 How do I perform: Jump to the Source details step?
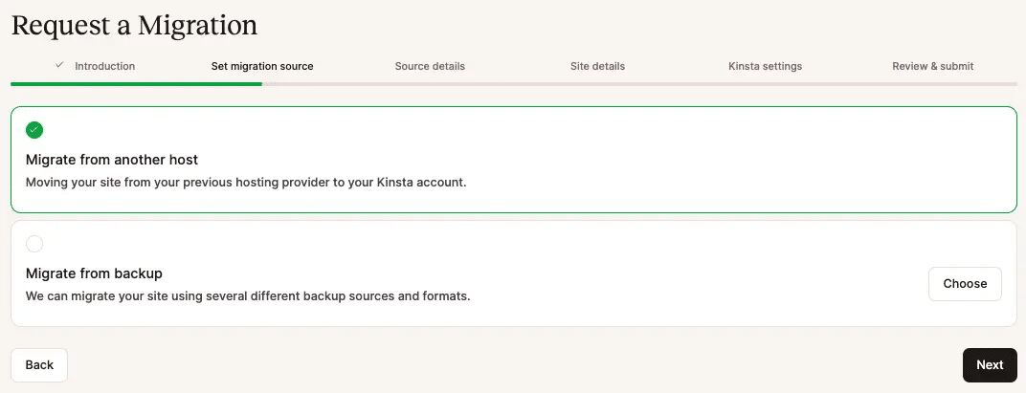430,66
